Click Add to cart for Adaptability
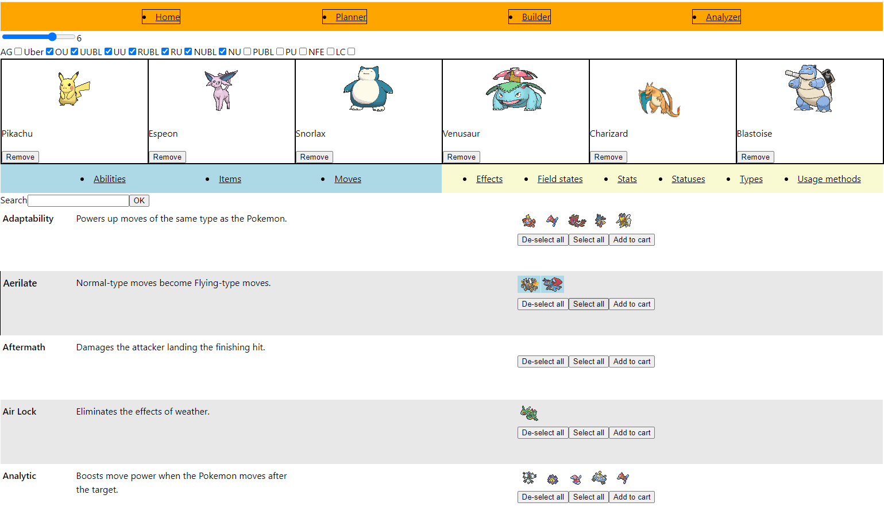The height and width of the screenshot is (522, 884). point(632,239)
